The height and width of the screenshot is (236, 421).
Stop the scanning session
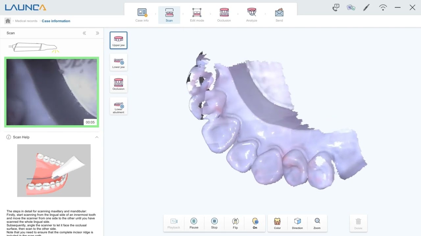point(214,224)
